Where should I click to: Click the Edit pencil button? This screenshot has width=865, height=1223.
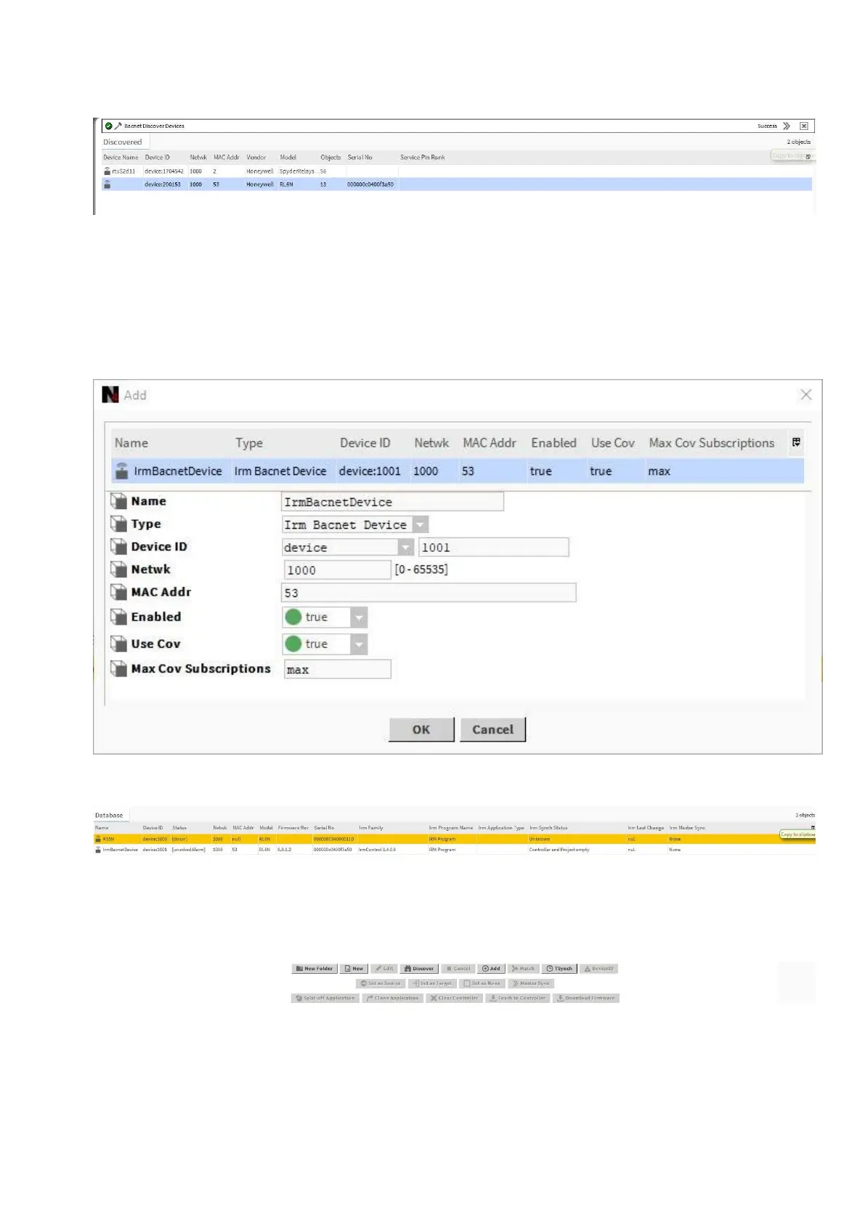(x=384, y=968)
